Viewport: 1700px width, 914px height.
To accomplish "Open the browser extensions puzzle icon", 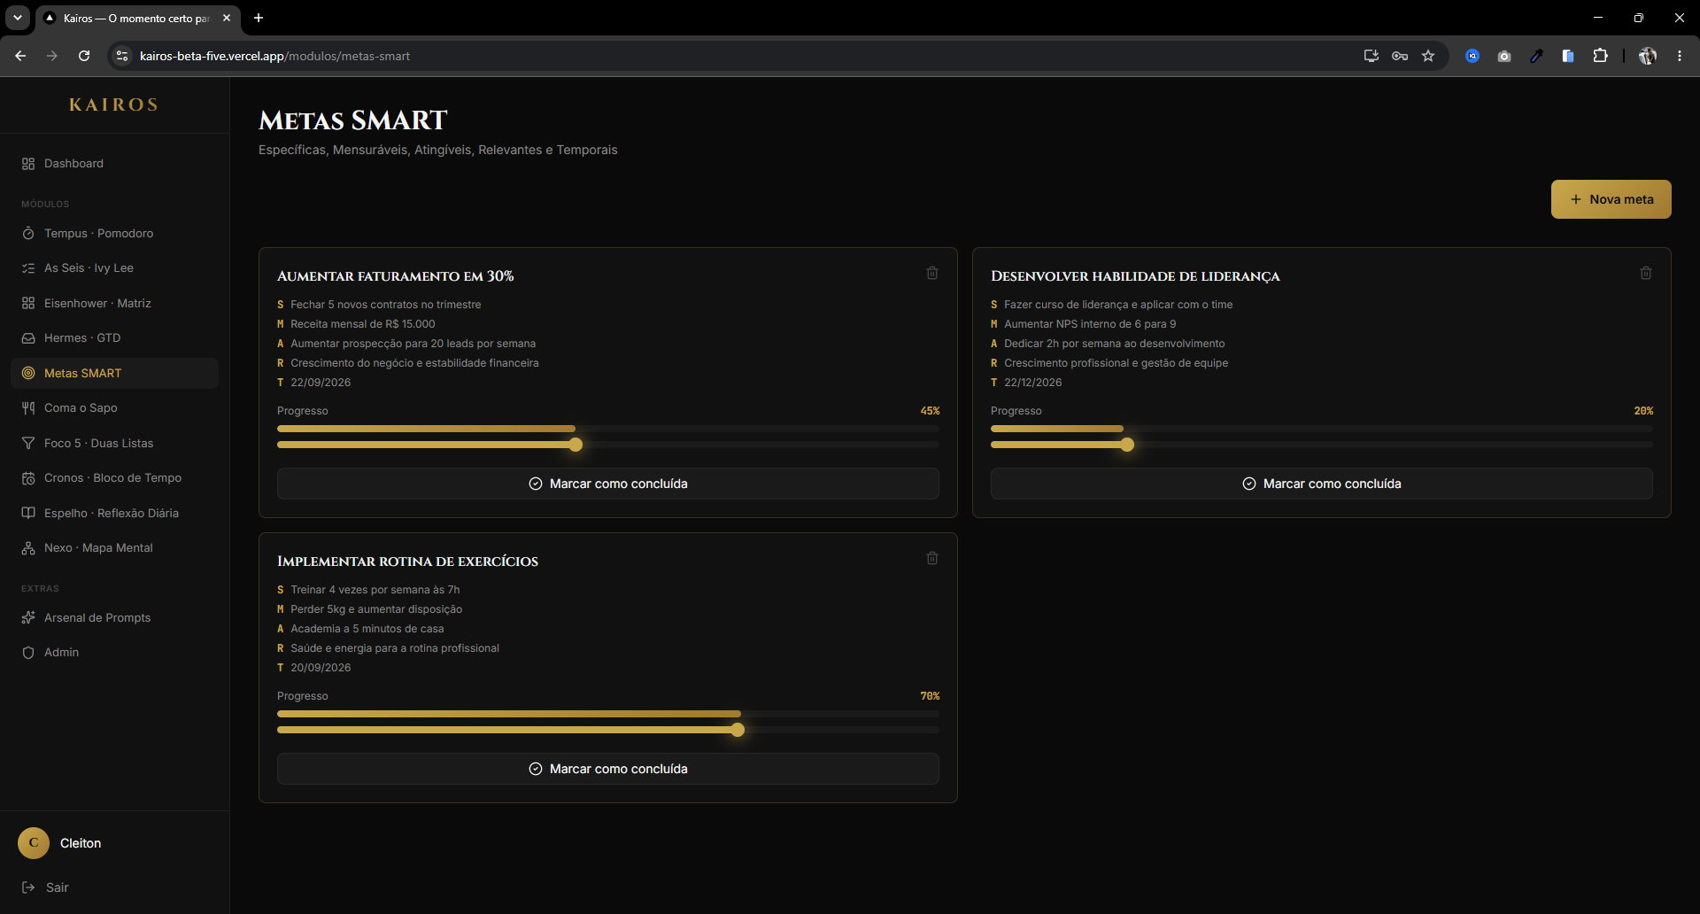I will (x=1600, y=56).
